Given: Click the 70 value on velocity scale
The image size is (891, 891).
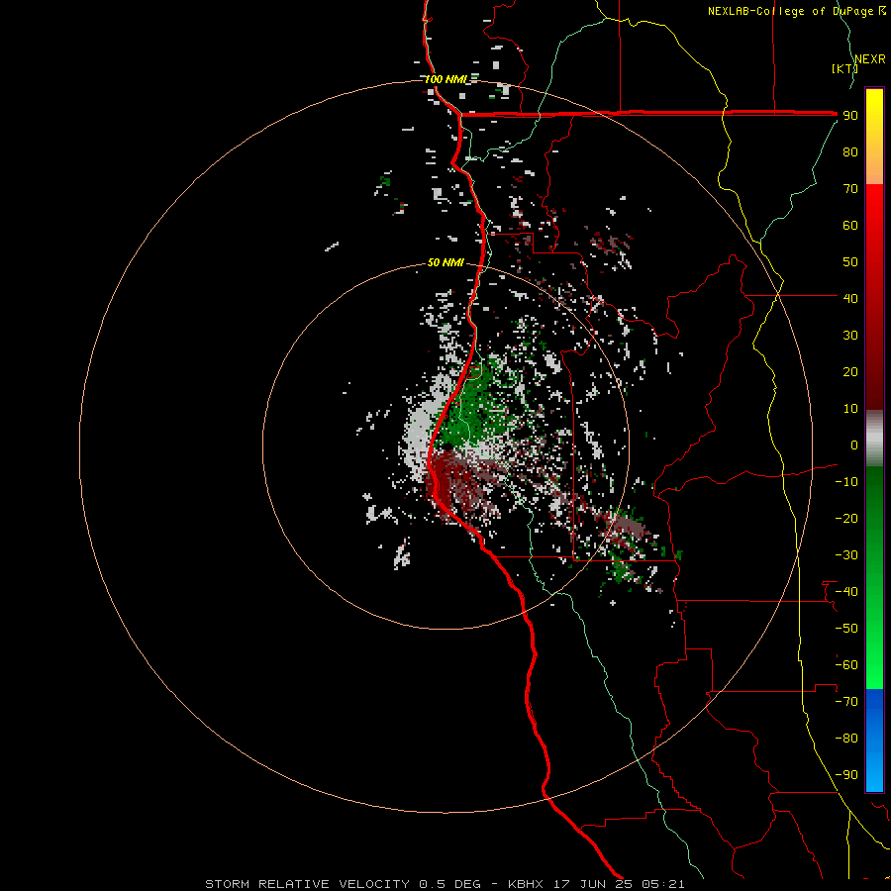Looking at the screenshot, I should (850, 189).
